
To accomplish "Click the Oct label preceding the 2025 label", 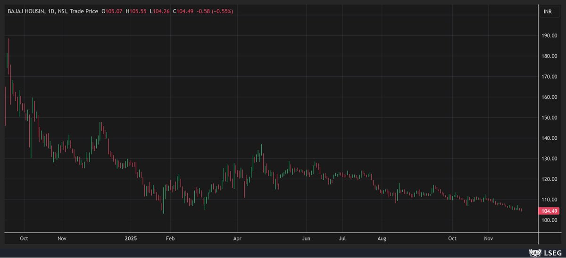I will click(x=25, y=239).
